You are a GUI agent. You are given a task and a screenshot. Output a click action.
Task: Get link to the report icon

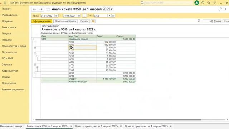click(220, 9)
